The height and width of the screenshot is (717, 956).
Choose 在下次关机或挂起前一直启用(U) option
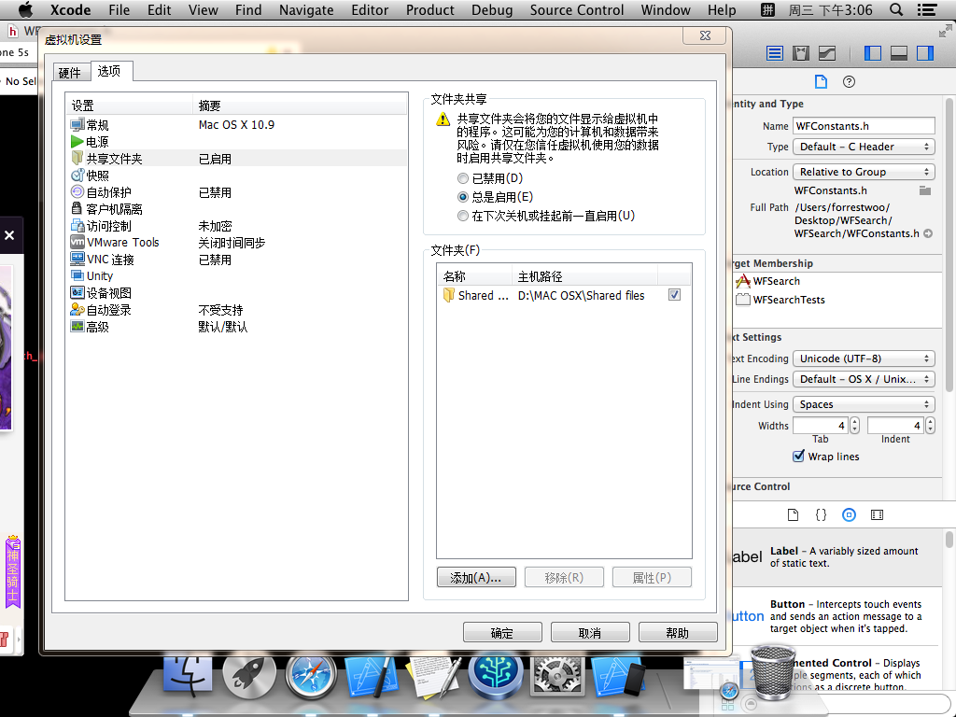click(463, 216)
